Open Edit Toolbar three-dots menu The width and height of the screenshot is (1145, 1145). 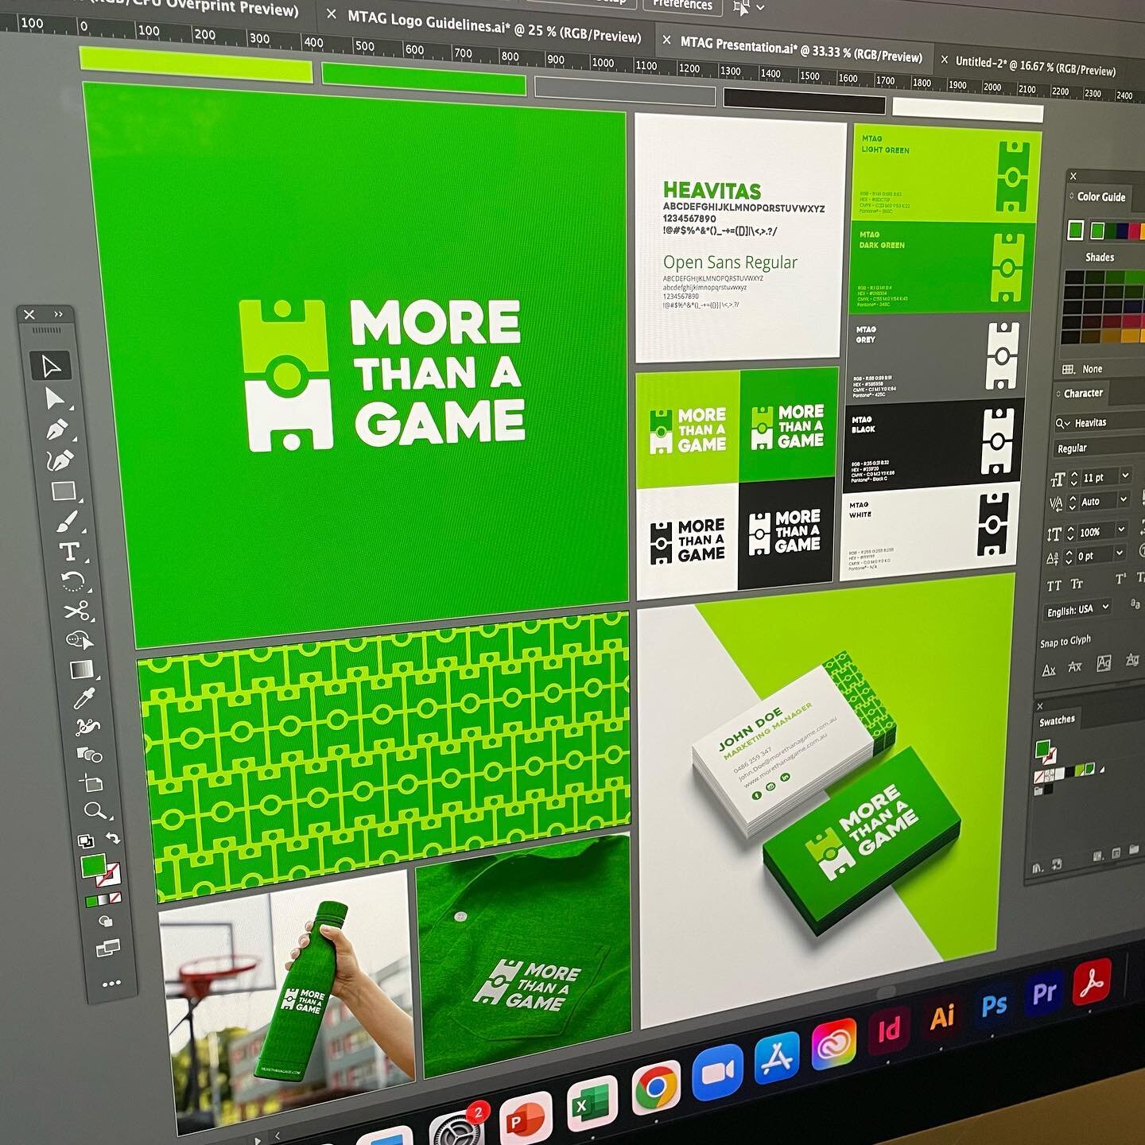[x=111, y=984]
